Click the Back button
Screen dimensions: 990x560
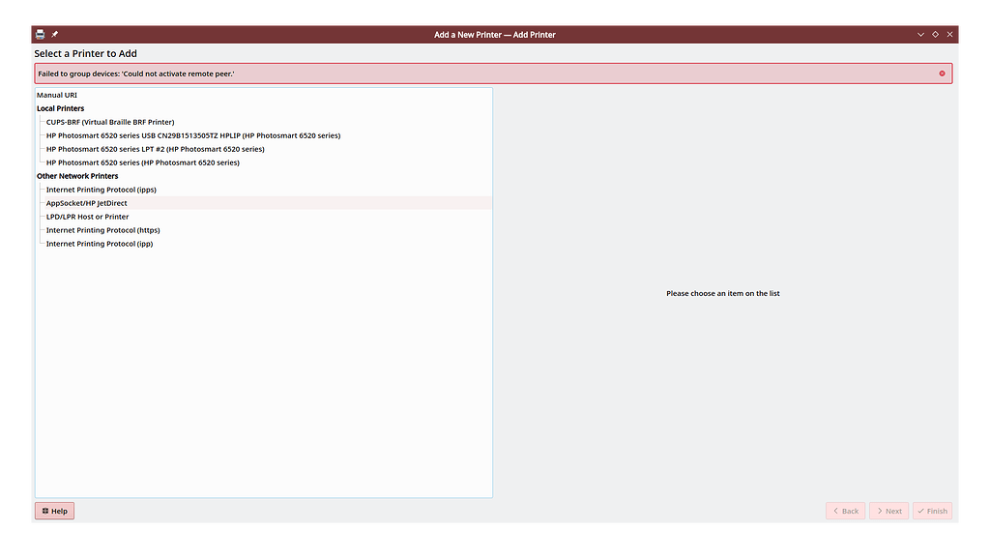pos(845,511)
